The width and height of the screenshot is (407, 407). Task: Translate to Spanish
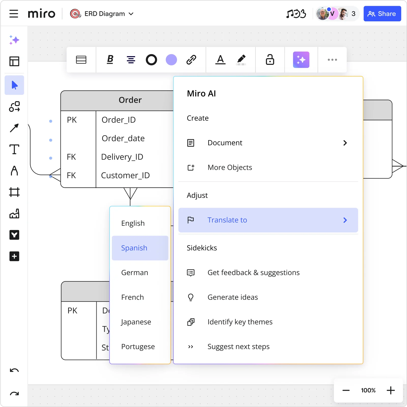point(140,248)
